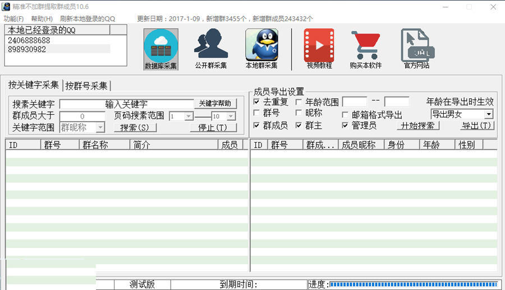Enable the 群号 export checkbox

coord(256,113)
